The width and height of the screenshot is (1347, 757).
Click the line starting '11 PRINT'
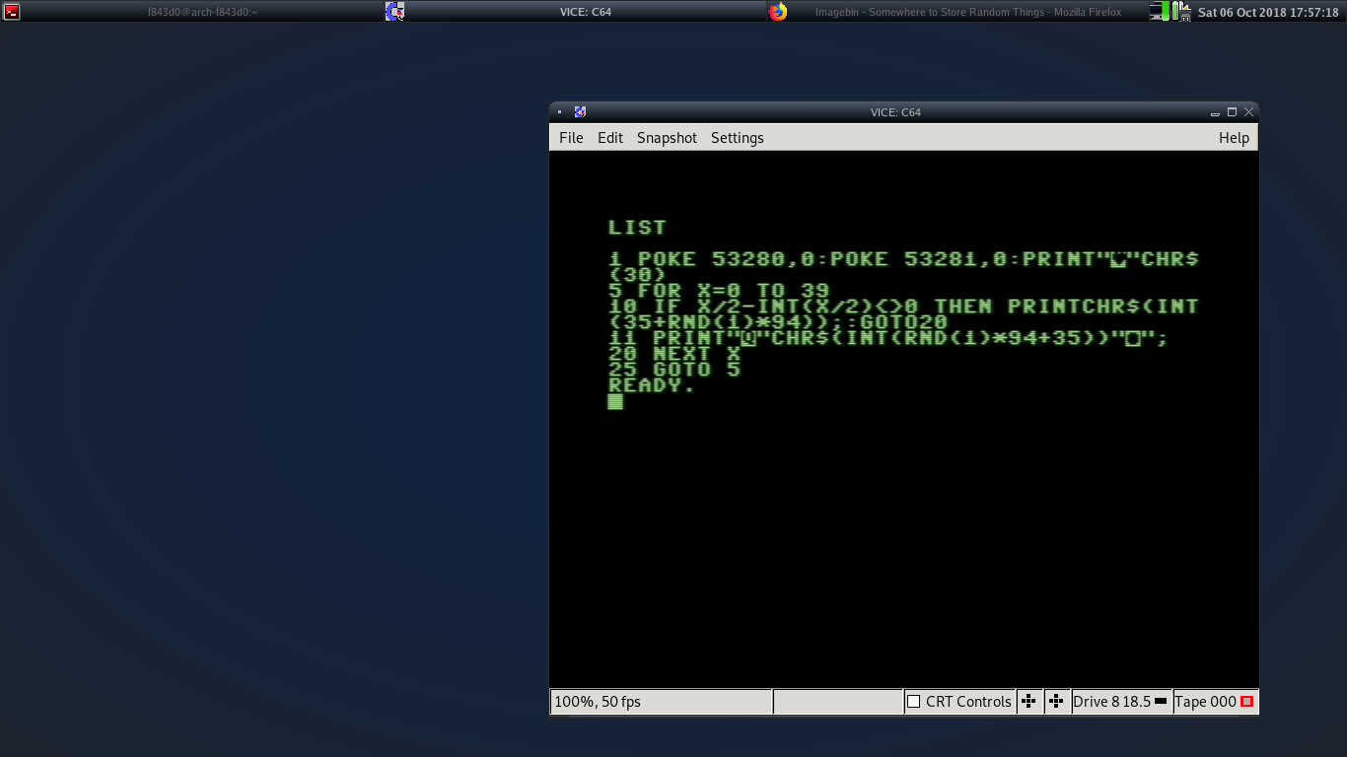887,338
